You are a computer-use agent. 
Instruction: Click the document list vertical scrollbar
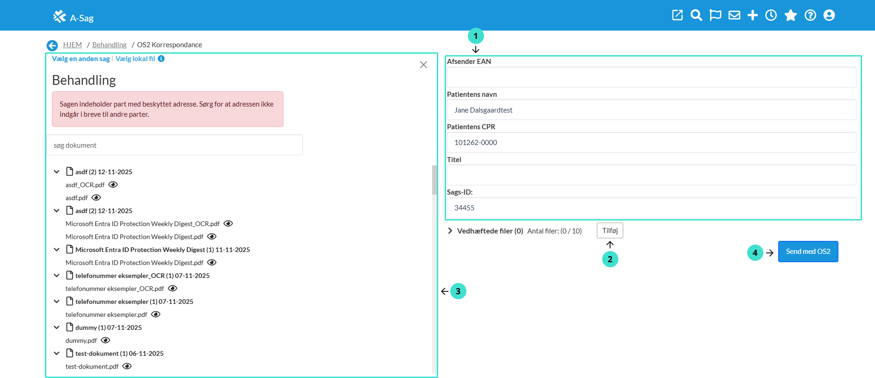tap(434, 180)
